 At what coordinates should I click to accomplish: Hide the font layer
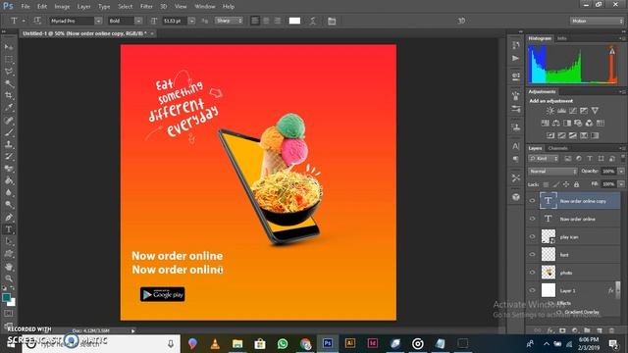[532, 254]
